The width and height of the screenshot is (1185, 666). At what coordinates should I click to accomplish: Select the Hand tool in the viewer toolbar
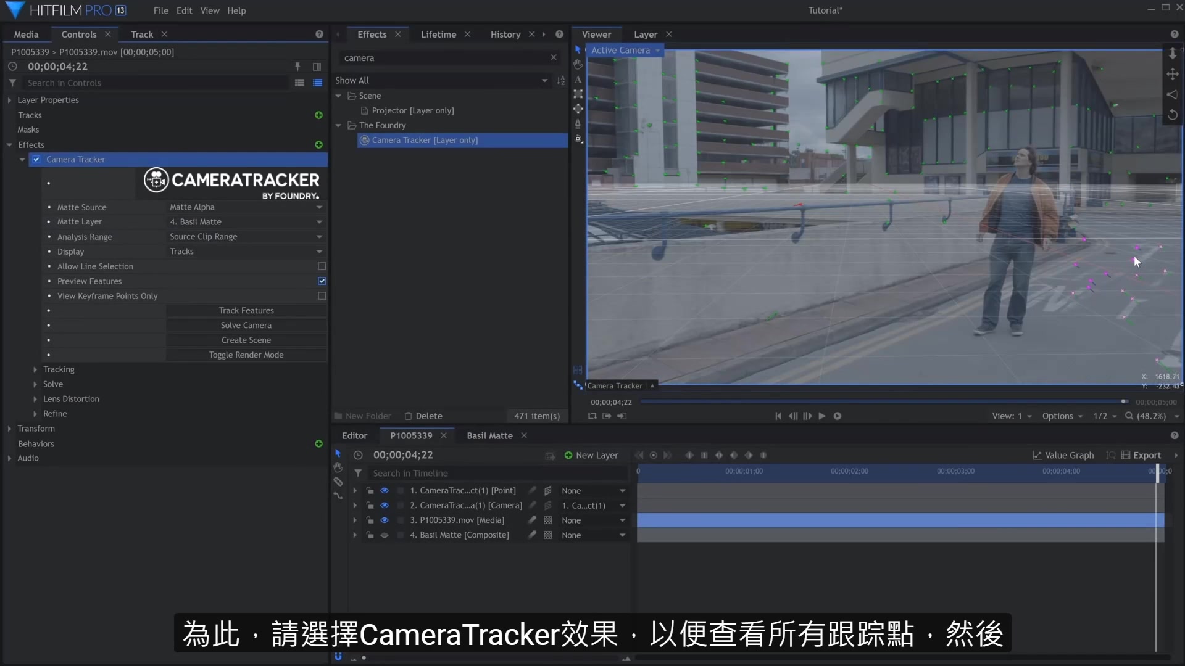pos(578,64)
